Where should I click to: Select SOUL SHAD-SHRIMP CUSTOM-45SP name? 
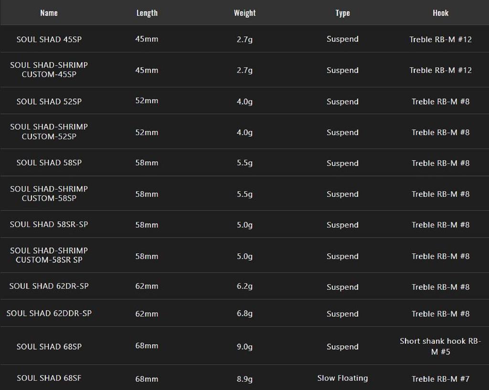coord(49,70)
